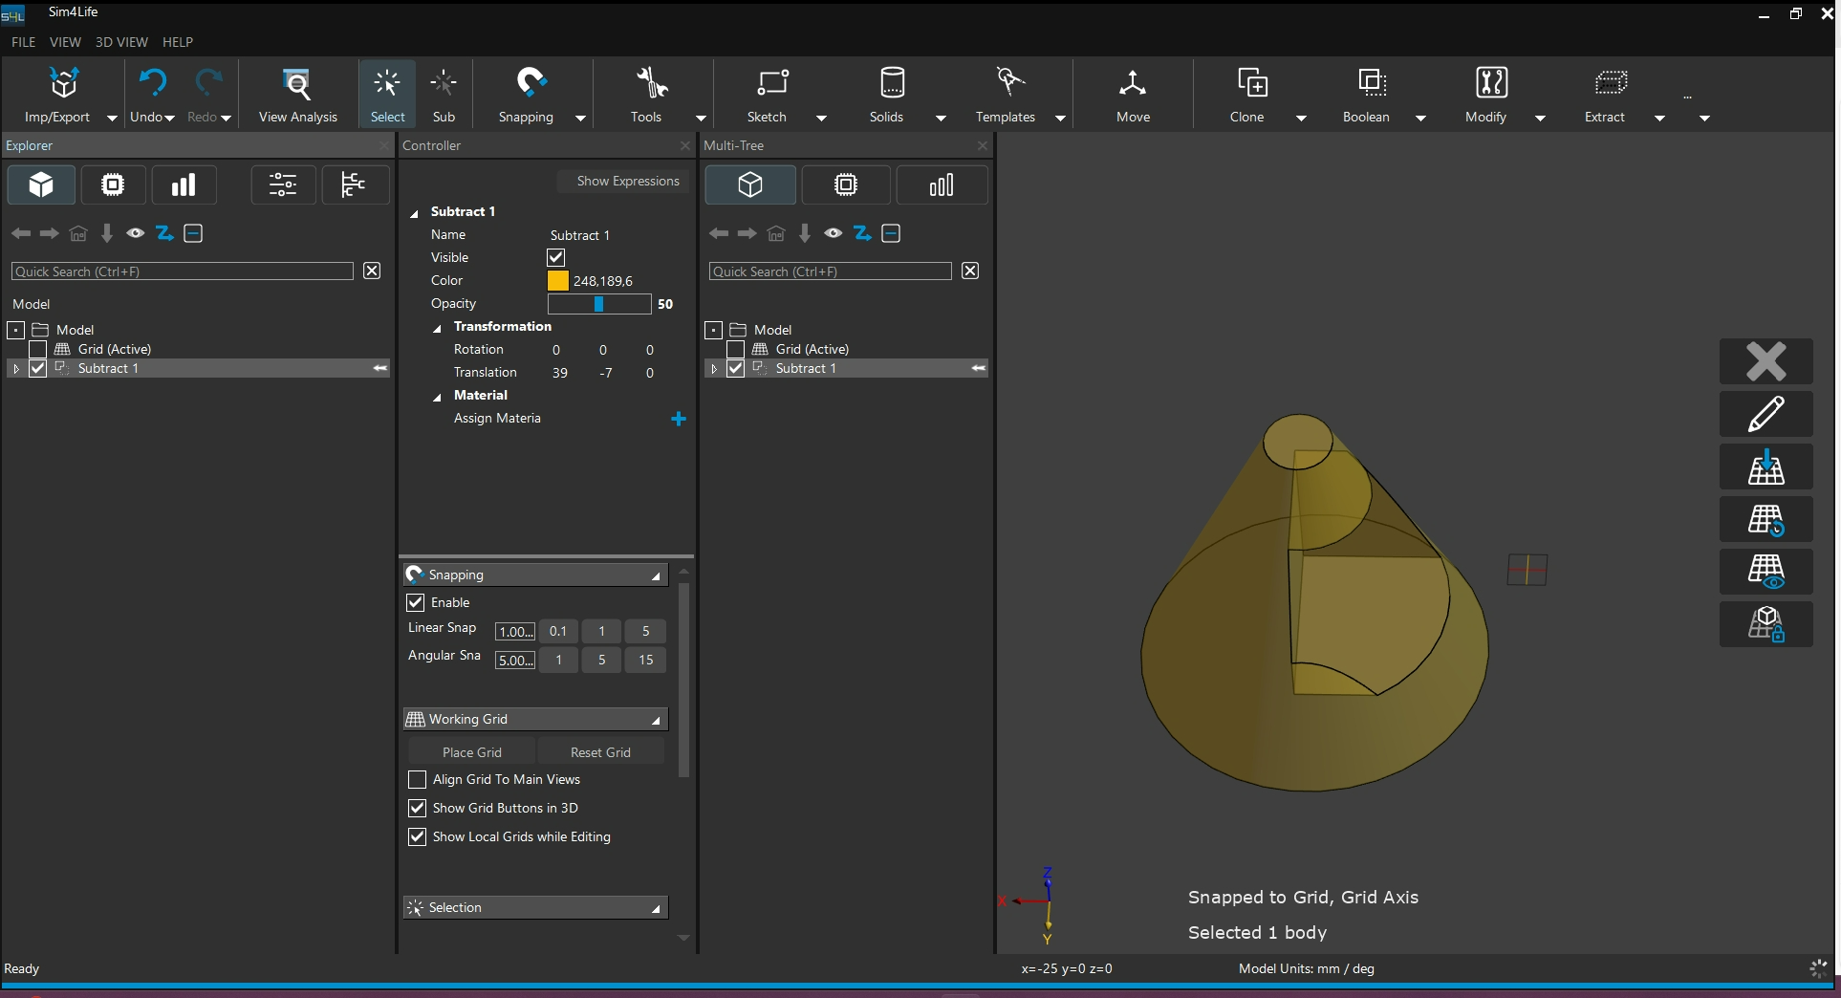Viewport: 1841px width, 998px height.
Task: Click the pencil edit icon in 3D view
Action: coord(1765,414)
